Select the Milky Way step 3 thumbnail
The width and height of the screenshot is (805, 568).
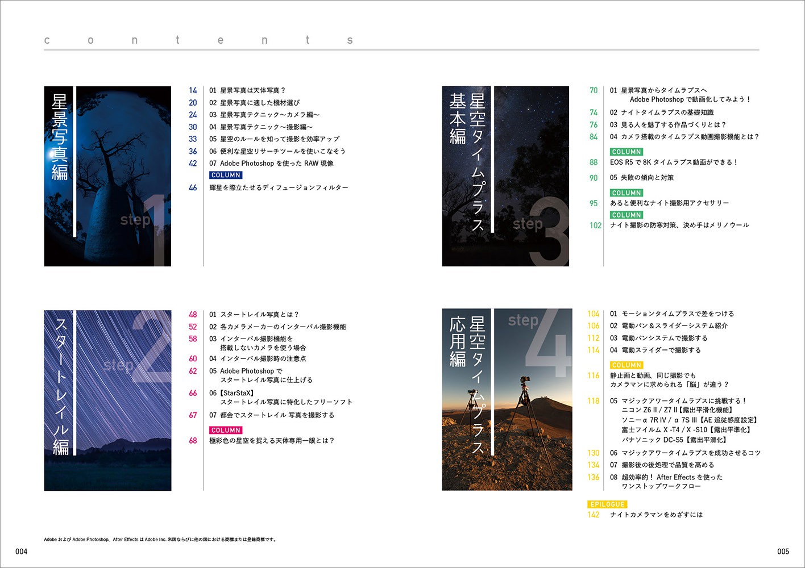coord(505,176)
